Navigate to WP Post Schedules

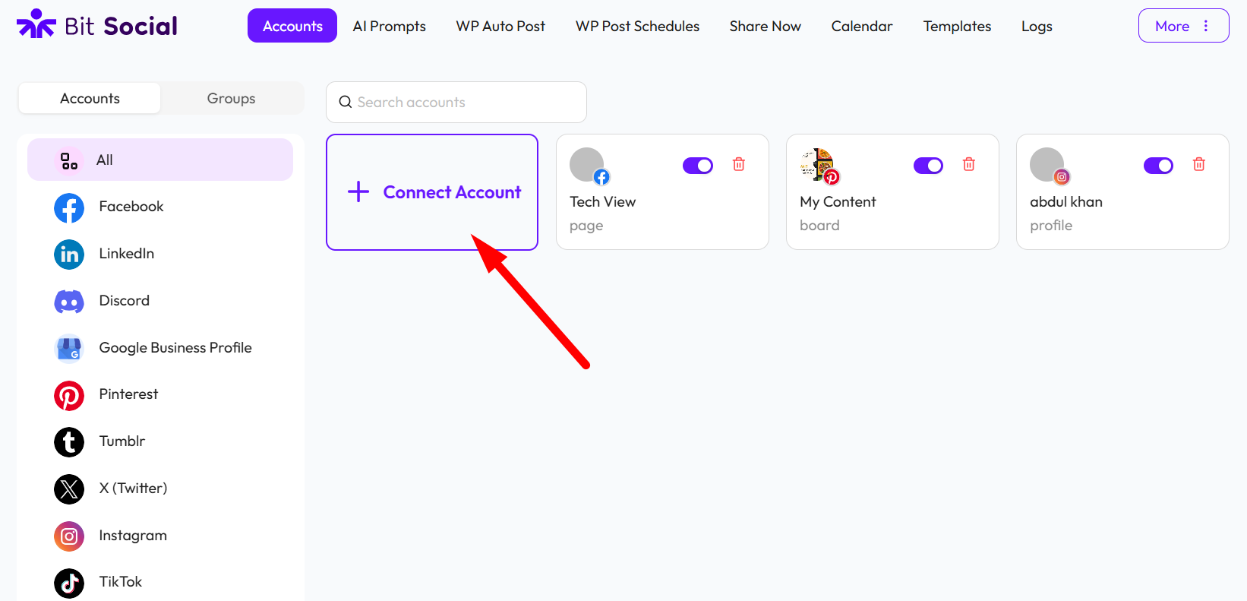[x=637, y=26]
